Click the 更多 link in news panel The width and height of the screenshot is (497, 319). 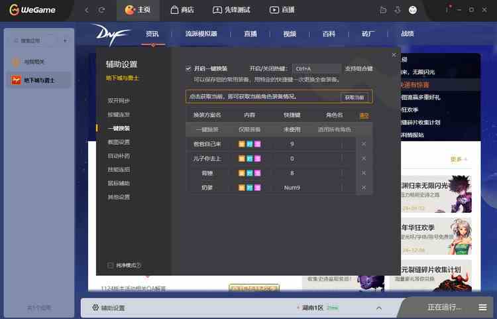click(459, 159)
